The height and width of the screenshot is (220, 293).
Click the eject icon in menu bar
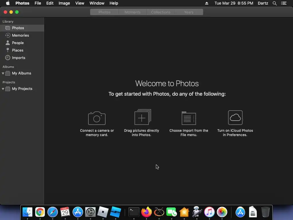pyautogui.click(x=207, y=3)
